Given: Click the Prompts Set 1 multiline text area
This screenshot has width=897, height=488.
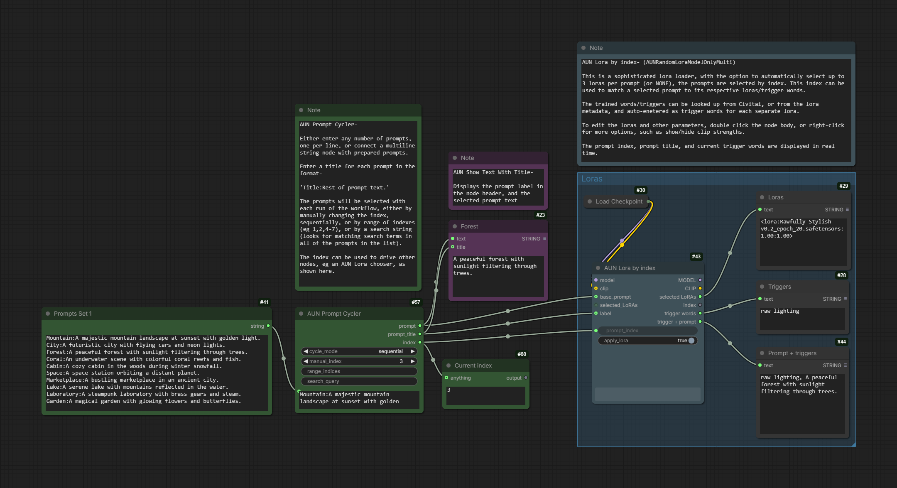Looking at the screenshot, I should [157, 373].
